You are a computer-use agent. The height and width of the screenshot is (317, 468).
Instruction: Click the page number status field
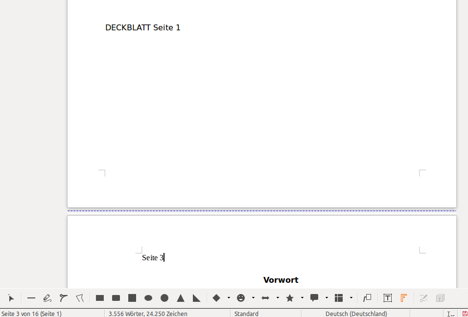pyautogui.click(x=32, y=314)
